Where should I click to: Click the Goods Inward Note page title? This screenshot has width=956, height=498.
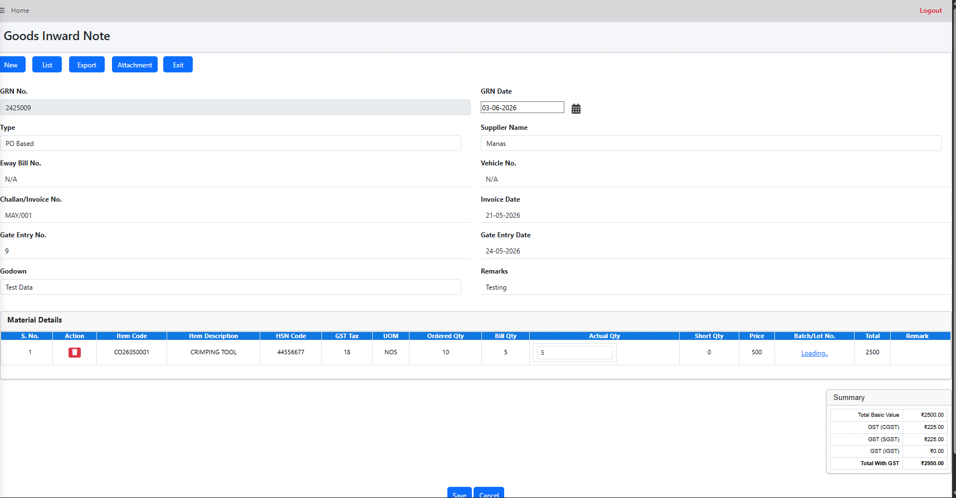click(x=57, y=36)
